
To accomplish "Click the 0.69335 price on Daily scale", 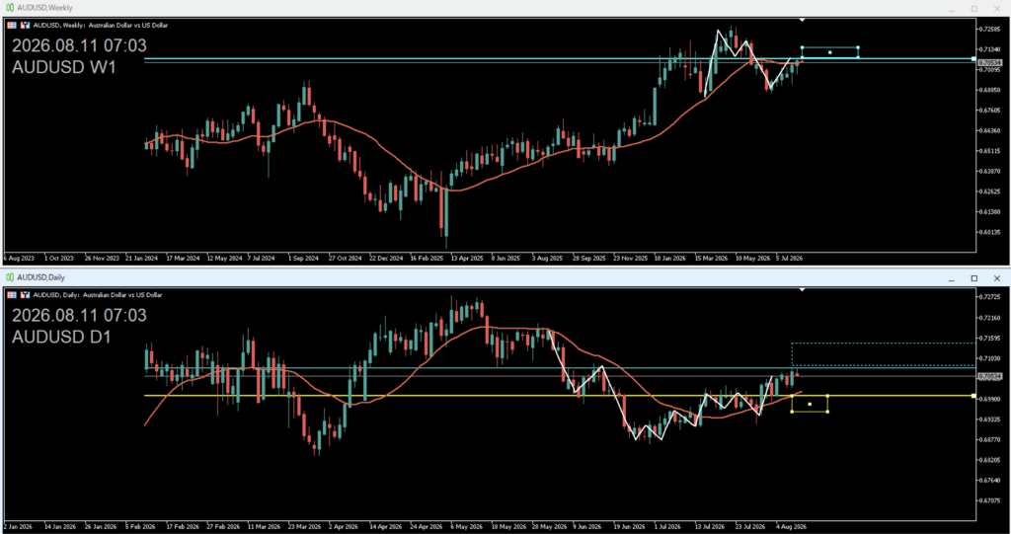I will pyautogui.click(x=989, y=420).
